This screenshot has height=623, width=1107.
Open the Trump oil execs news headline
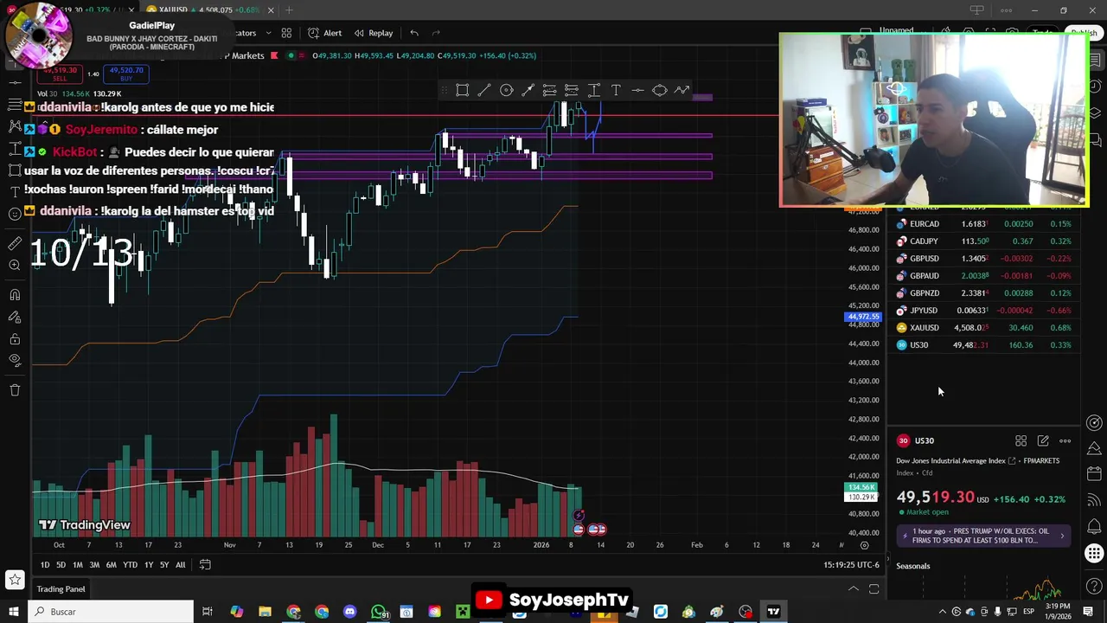[984, 536]
